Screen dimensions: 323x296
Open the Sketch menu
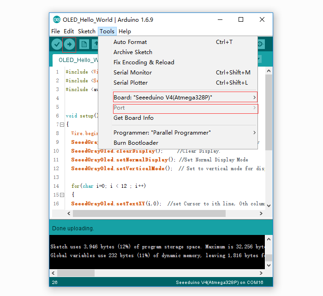[87, 31]
